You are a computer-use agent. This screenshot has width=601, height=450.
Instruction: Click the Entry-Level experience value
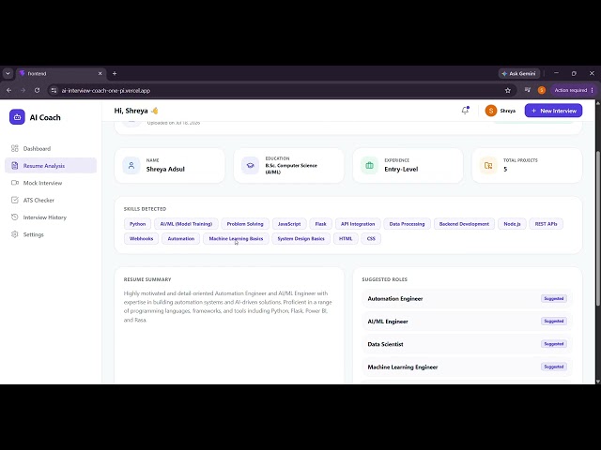click(x=401, y=169)
